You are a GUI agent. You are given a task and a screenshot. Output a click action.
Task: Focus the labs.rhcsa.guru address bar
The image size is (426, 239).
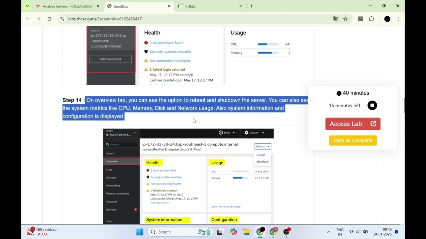tap(196, 19)
